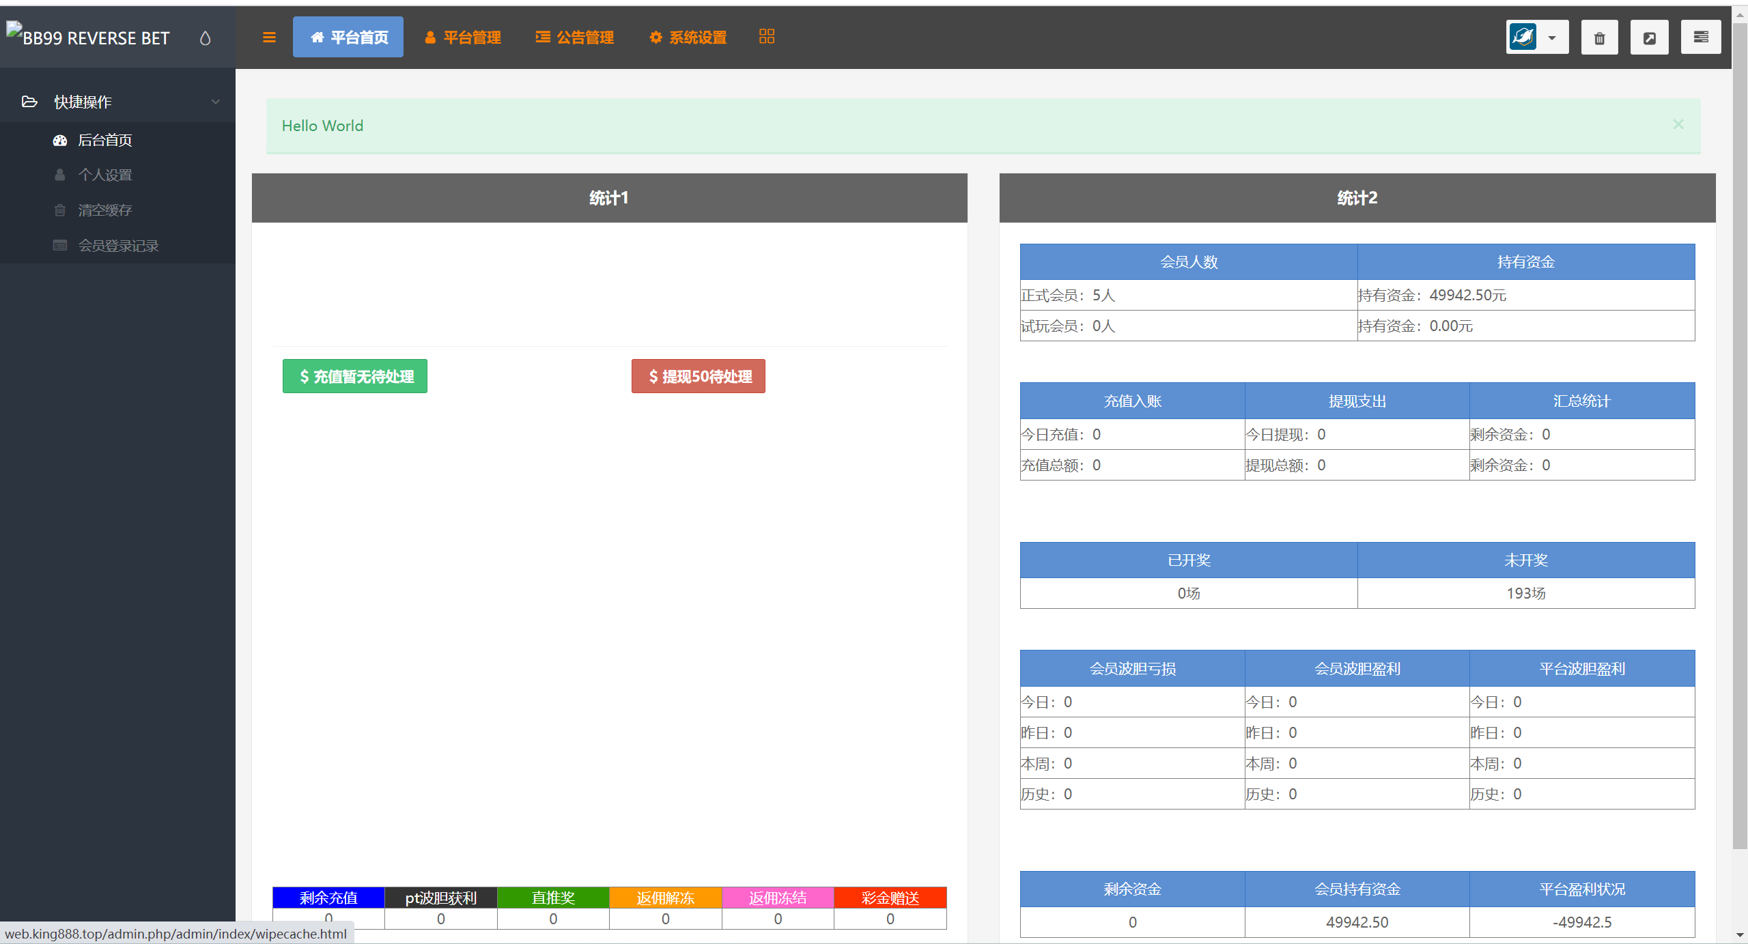Image resolution: width=1748 pixels, height=944 pixels.
Task: Expand the avatar dropdown caret
Action: pos(1552,38)
